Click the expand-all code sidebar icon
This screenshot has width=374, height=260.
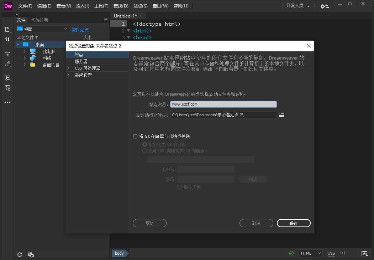coord(7,53)
